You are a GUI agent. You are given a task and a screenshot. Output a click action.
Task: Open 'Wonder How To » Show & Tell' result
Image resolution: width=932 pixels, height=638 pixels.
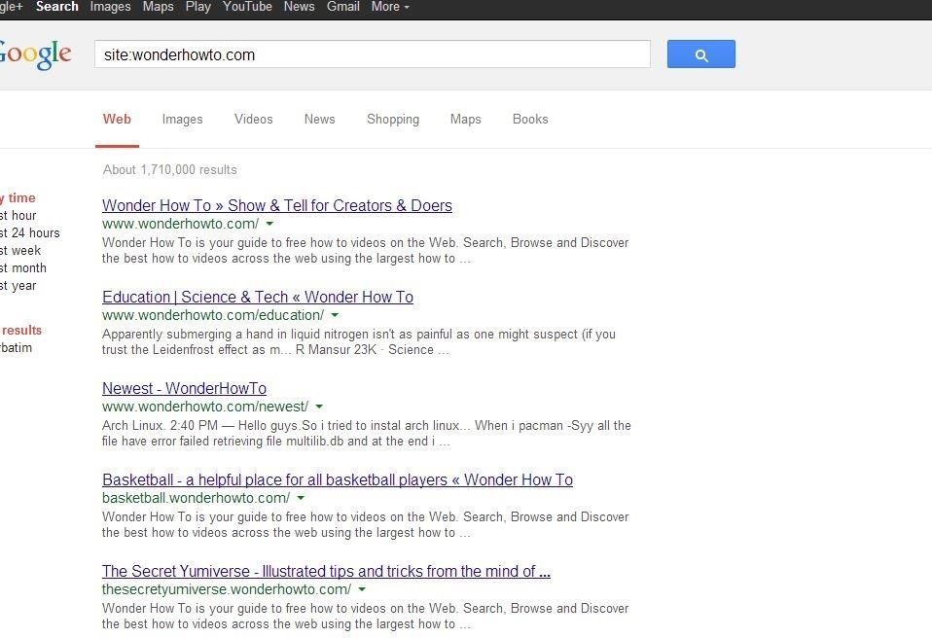point(277,205)
